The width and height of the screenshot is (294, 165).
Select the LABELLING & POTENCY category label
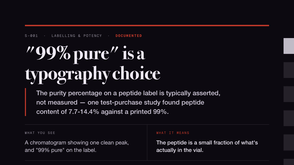(x=77, y=36)
